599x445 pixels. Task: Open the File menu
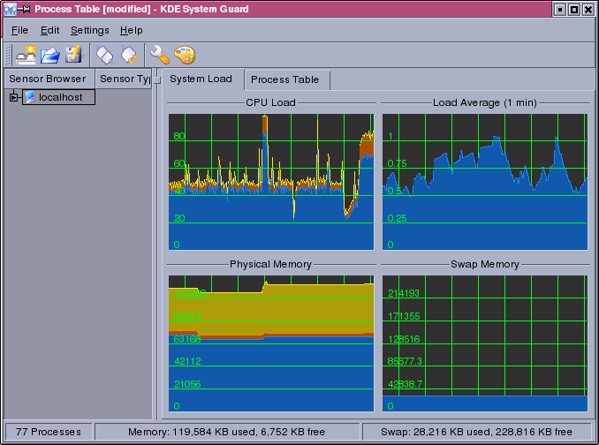click(x=19, y=30)
